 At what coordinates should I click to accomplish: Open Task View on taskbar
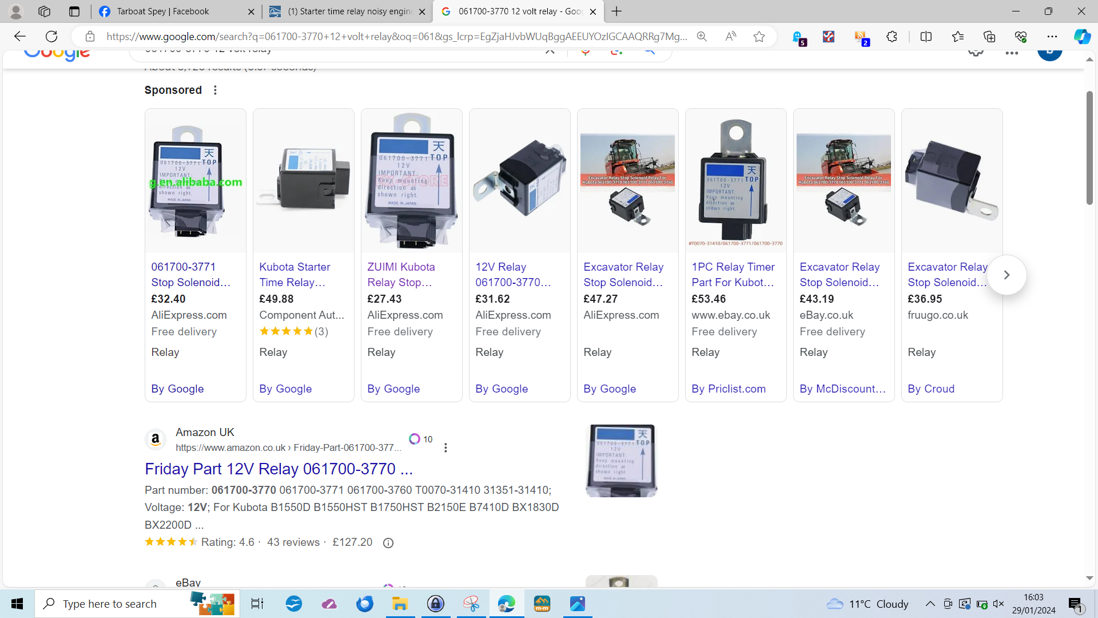coord(257,604)
